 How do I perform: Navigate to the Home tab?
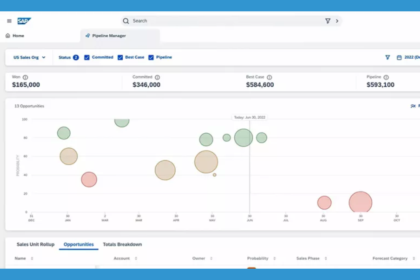[18, 35]
